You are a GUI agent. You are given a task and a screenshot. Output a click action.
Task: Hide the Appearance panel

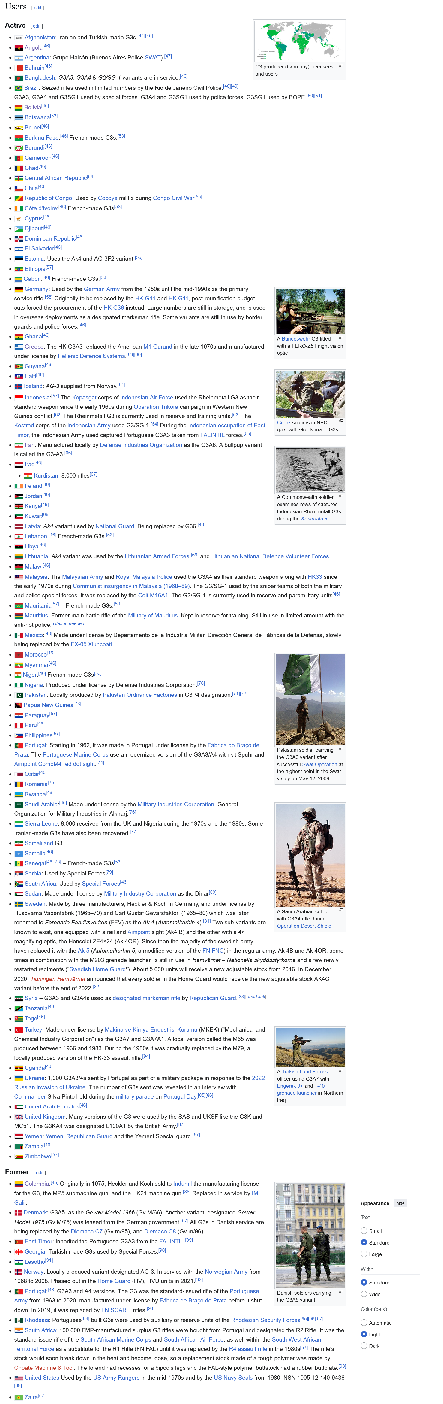400,1203
